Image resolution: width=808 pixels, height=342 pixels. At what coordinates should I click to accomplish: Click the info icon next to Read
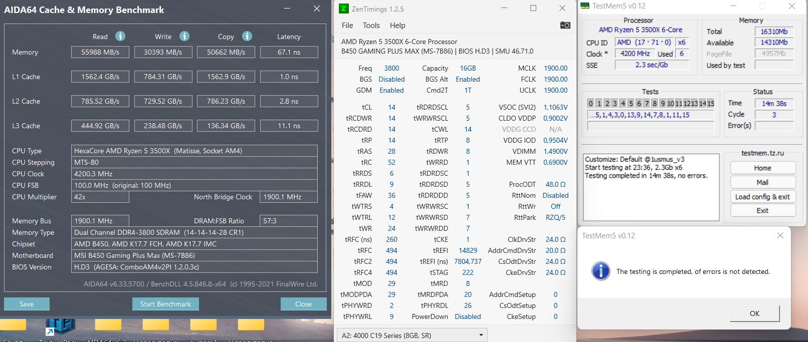pyautogui.click(x=120, y=36)
